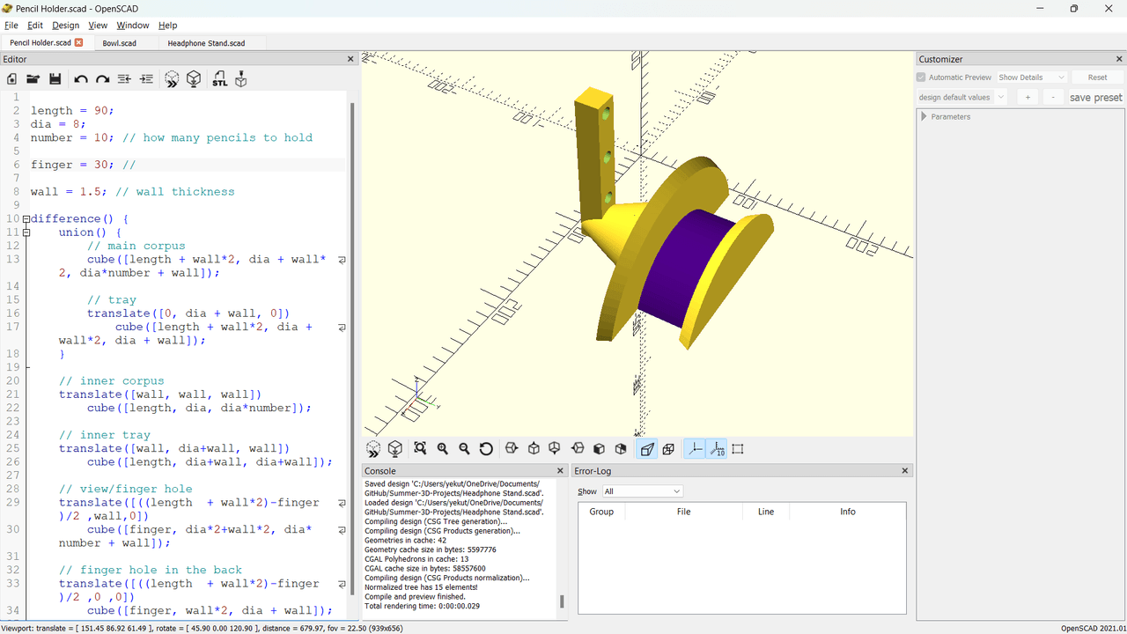Click the Unindent icon in editor toolbar
The width and height of the screenshot is (1127, 634).
pyautogui.click(x=124, y=79)
